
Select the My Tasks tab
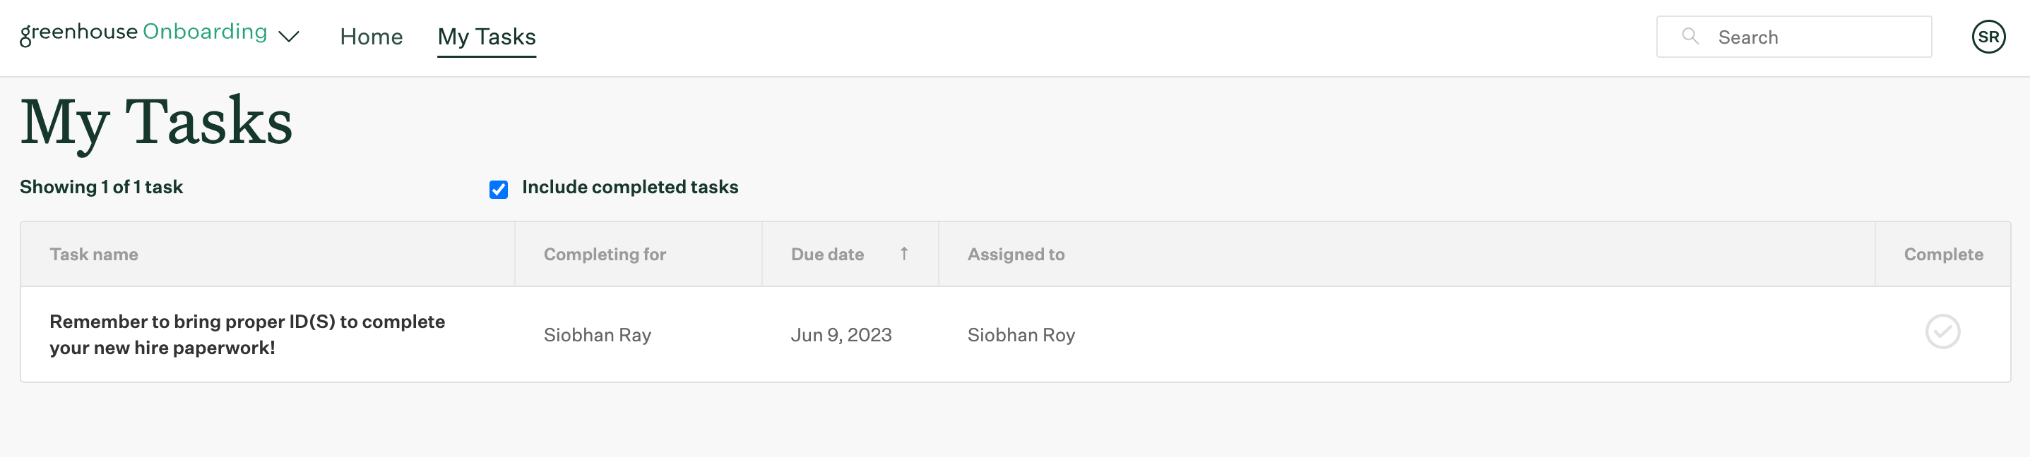point(486,37)
